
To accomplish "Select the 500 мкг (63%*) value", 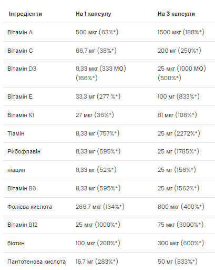I will click(x=97, y=32).
